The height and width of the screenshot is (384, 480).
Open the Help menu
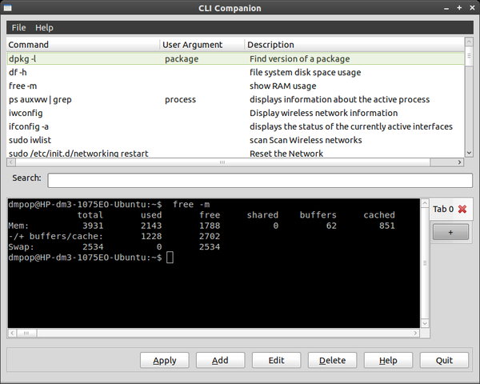(44, 27)
